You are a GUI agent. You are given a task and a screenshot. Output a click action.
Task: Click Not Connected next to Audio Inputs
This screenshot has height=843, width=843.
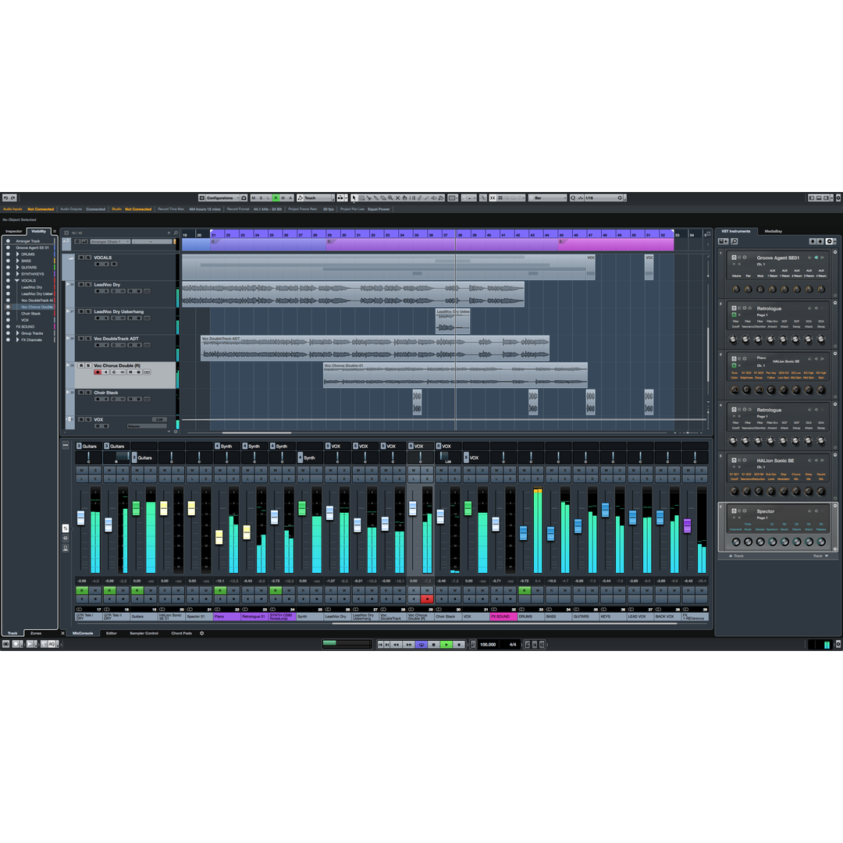coord(41,209)
